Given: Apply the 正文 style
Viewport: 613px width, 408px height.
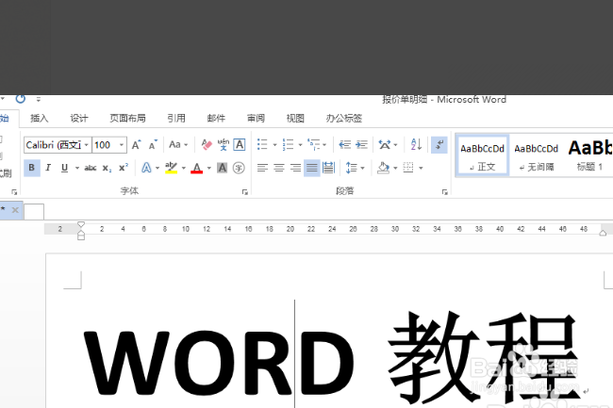Looking at the screenshot, I should click(483, 156).
